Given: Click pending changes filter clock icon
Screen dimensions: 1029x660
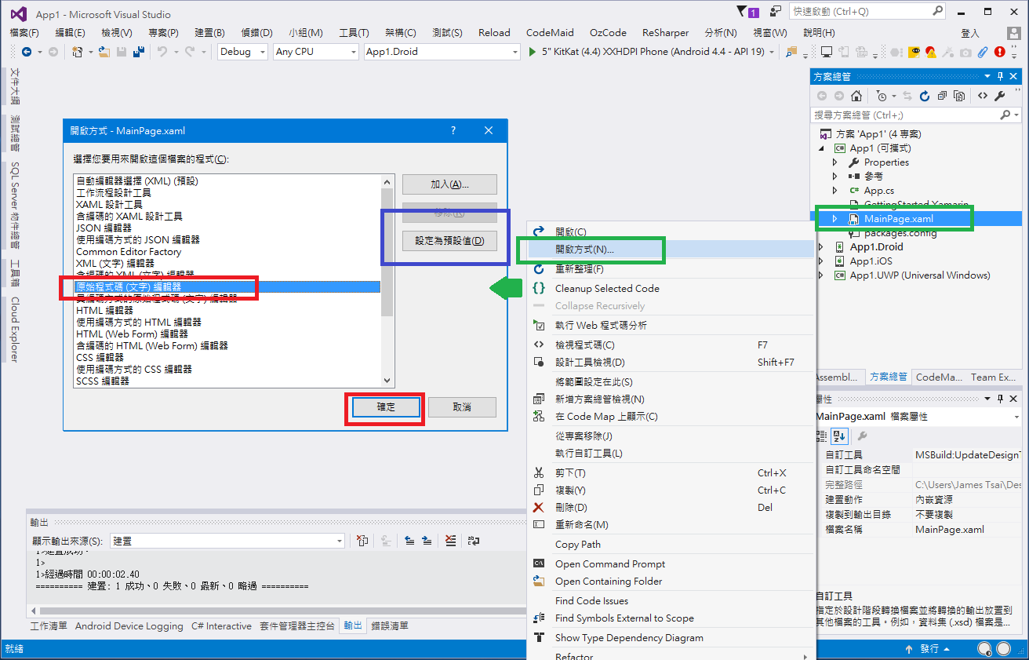Looking at the screenshot, I should (x=882, y=96).
